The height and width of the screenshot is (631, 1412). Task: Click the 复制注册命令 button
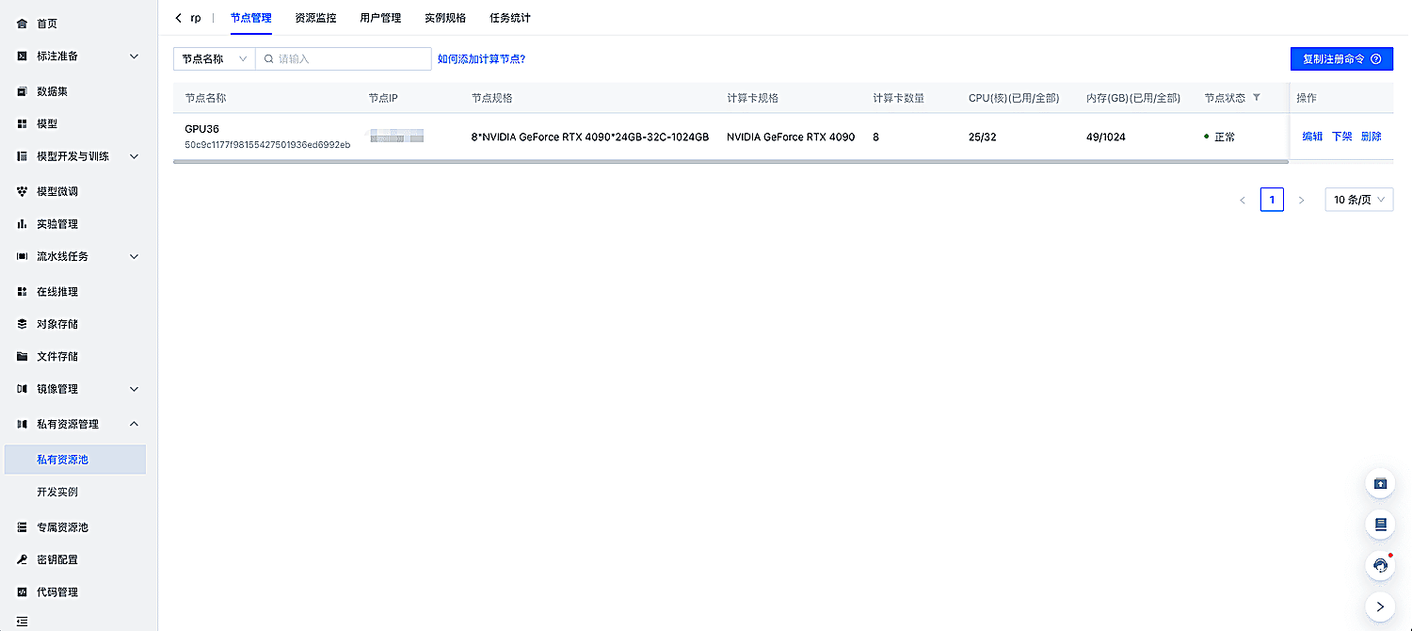[1341, 58]
